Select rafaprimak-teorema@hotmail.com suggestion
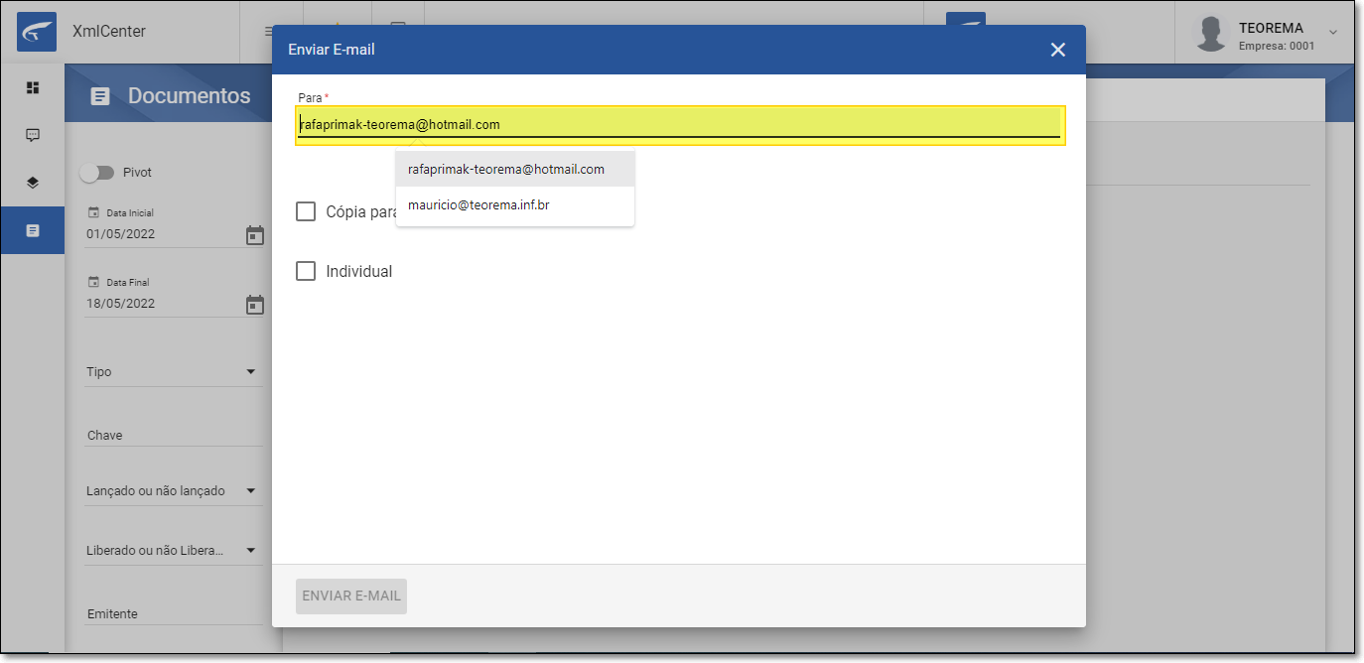Viewport: 1364px width, 663px height. click(x=515, y=169)
